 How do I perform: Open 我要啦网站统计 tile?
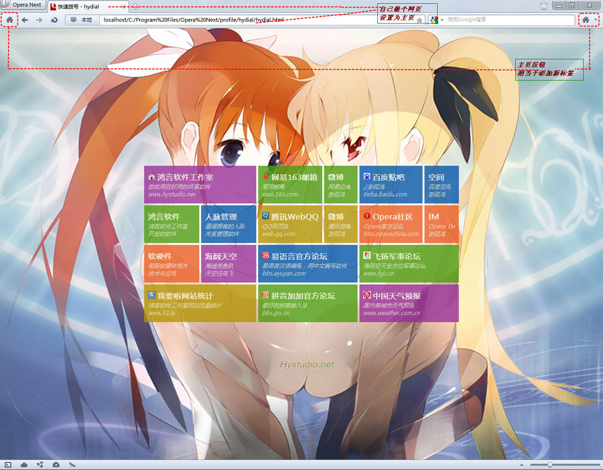point(200,303)
